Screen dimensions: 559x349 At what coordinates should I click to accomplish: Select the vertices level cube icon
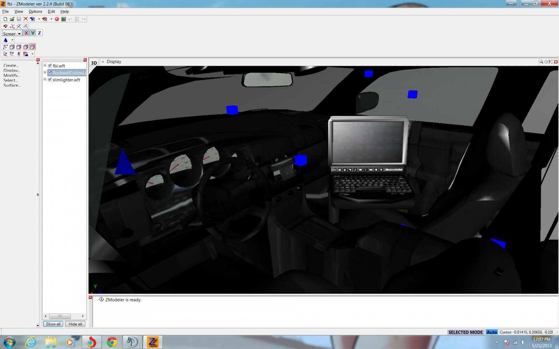(x=12, y=47)
